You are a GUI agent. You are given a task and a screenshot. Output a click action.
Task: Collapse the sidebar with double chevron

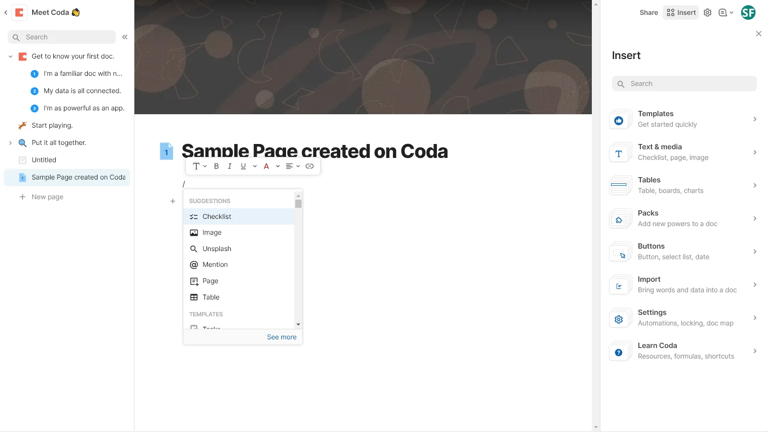coord(125,37)
